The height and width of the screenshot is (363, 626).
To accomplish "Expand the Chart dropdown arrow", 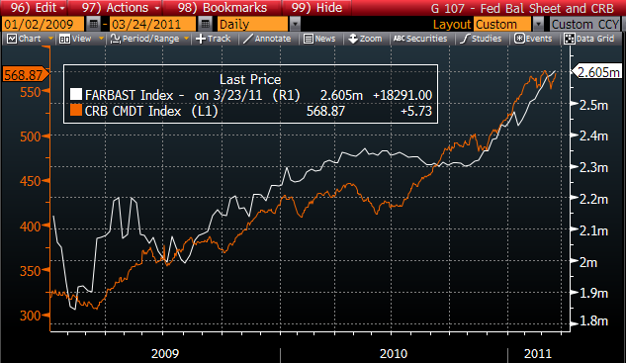I will tap(50, 39).
